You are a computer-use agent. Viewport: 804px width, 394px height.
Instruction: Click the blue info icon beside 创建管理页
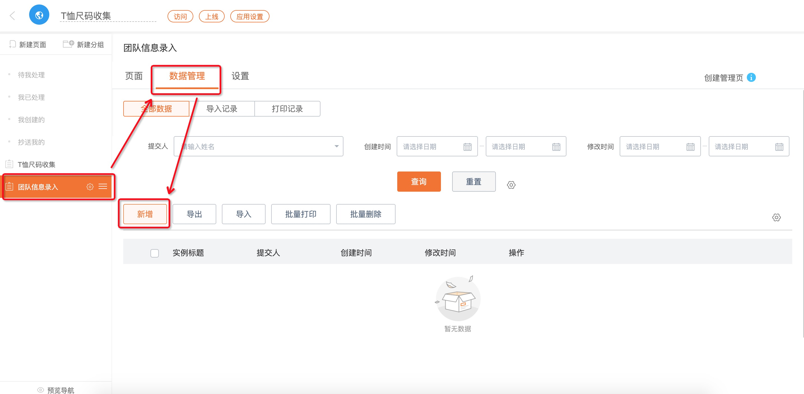pyautogui.click(x=751, y=77)
